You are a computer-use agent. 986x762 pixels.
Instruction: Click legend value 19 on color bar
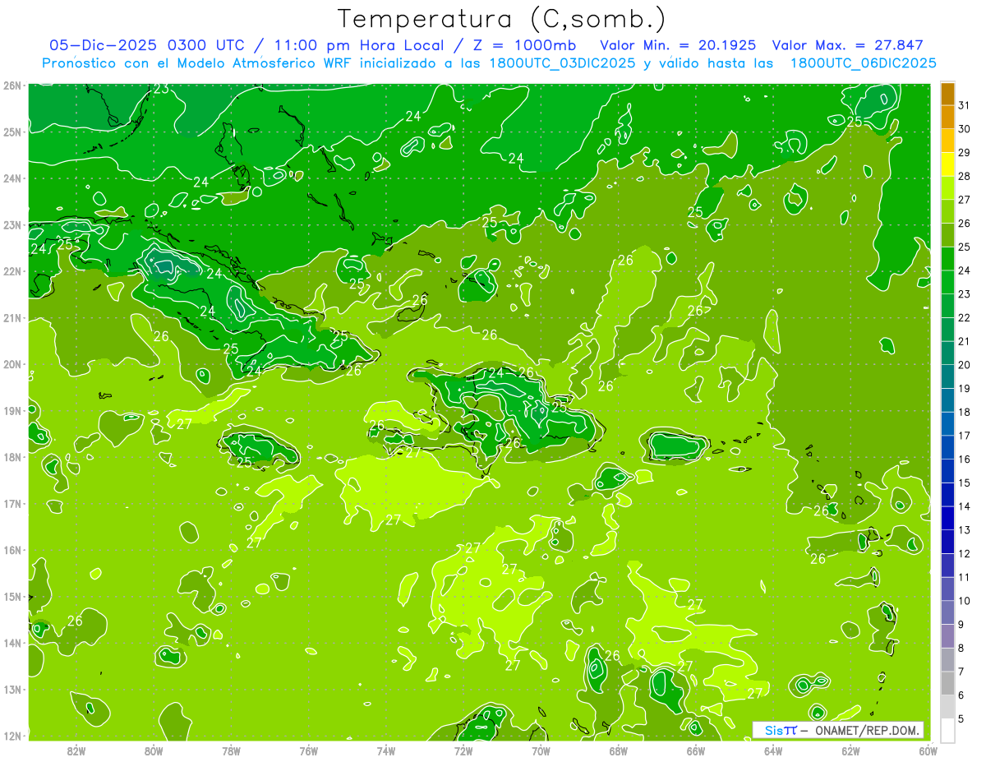point(964,389)
